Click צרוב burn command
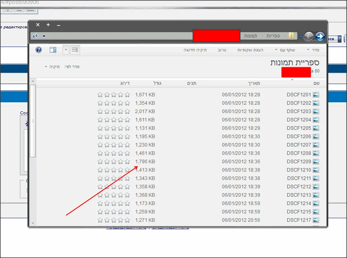The height and width of the screenshot is (258, 347). (222, 50)
